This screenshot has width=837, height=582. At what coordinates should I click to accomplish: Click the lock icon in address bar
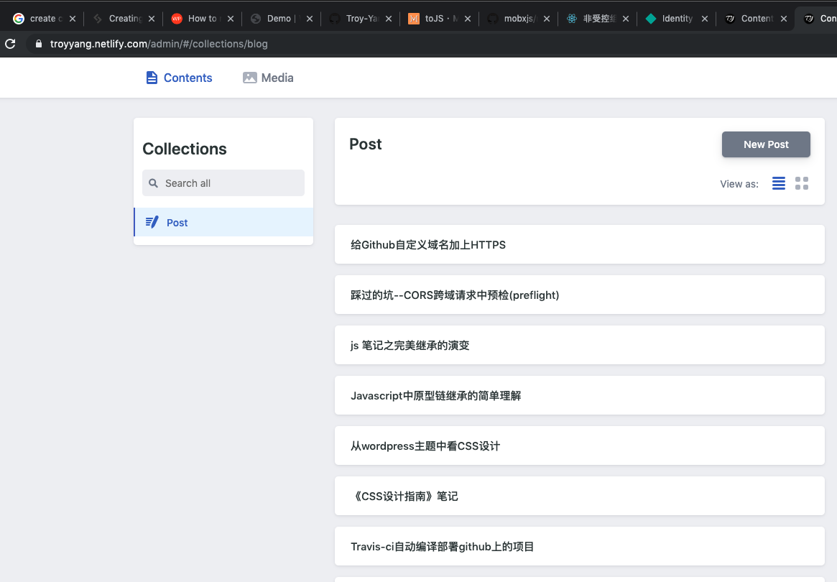point(38,44)
